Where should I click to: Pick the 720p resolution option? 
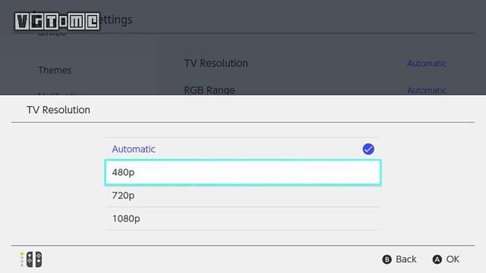(243, 196)
